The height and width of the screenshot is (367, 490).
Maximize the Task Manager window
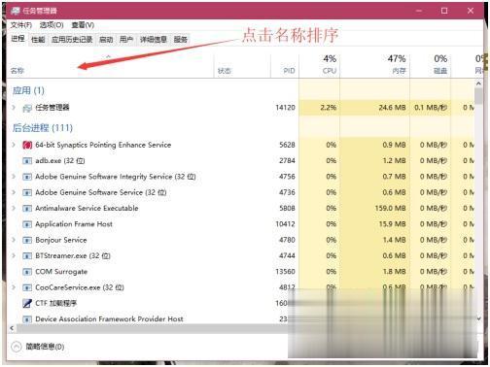[444, 11]
